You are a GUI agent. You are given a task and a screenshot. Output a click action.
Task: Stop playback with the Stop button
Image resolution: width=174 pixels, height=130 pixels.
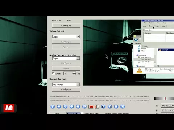59,107
